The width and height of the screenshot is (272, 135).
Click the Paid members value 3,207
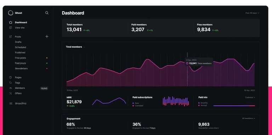pyautogui.click(x=138, y=30)
